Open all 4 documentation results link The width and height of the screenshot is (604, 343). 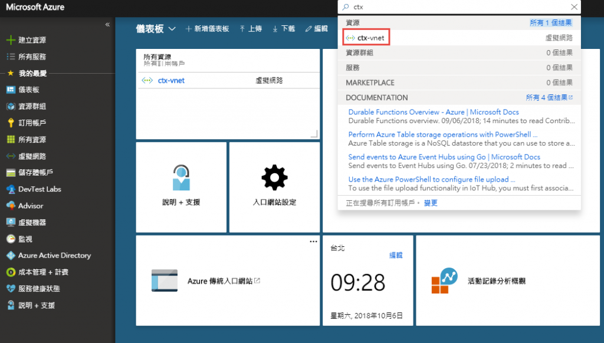(549, 98)
